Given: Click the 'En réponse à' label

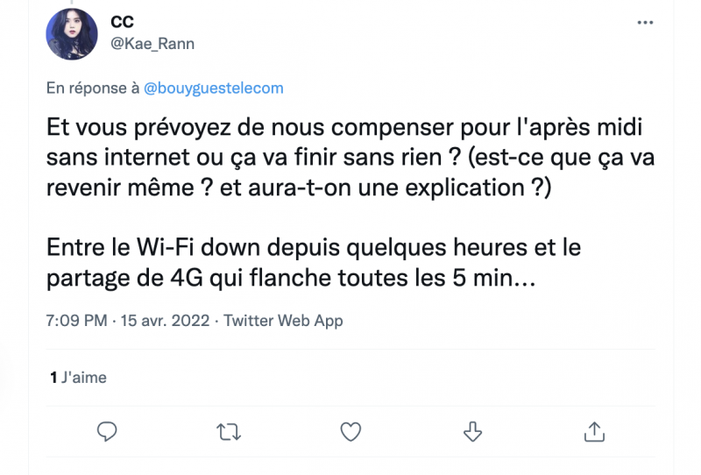Looking at the screenshot, I should tap(93, 88).
